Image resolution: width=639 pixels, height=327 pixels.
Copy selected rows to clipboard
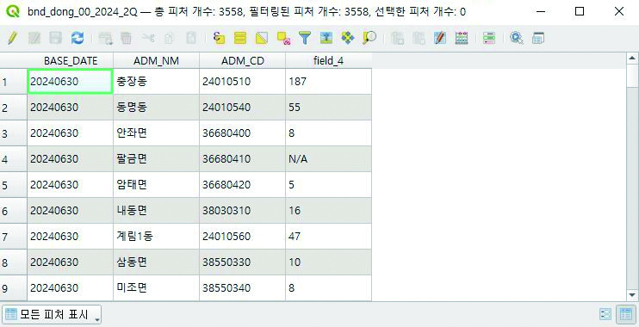[x=169, y=38]
